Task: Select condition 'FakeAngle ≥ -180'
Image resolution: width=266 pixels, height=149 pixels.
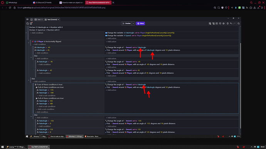Action: (x=45, y=93)
